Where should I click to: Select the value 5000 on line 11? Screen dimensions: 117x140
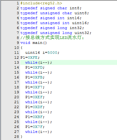(x=52, y=53)
